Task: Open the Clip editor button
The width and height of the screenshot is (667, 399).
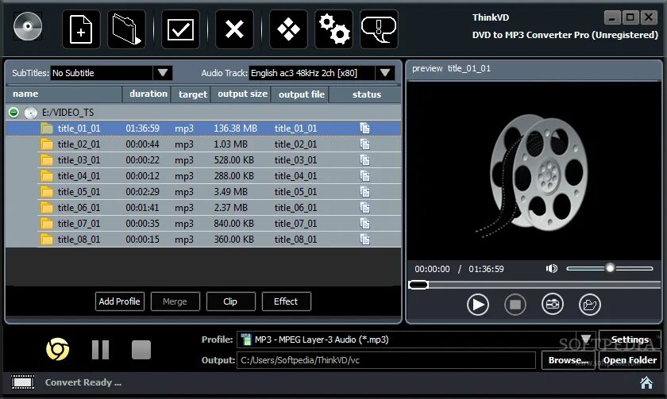Action: [230, 301]
